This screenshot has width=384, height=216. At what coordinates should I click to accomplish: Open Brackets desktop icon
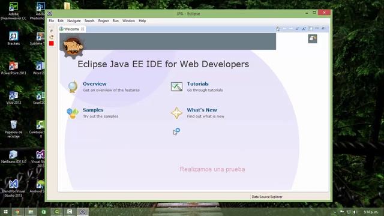(13, 38)
